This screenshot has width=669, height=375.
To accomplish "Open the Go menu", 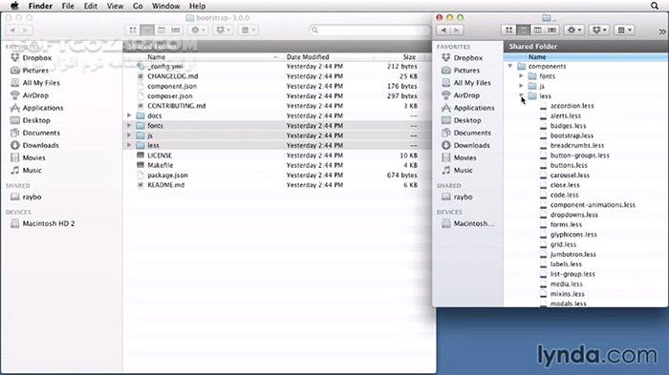I will (138, 6).
